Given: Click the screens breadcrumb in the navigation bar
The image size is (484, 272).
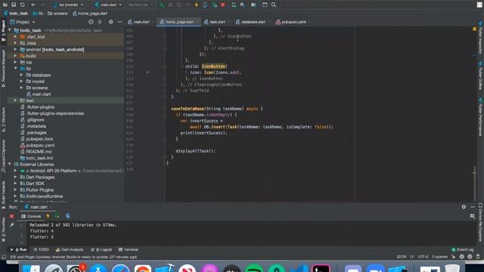Looking at the screenshot, I should point(57,14).
